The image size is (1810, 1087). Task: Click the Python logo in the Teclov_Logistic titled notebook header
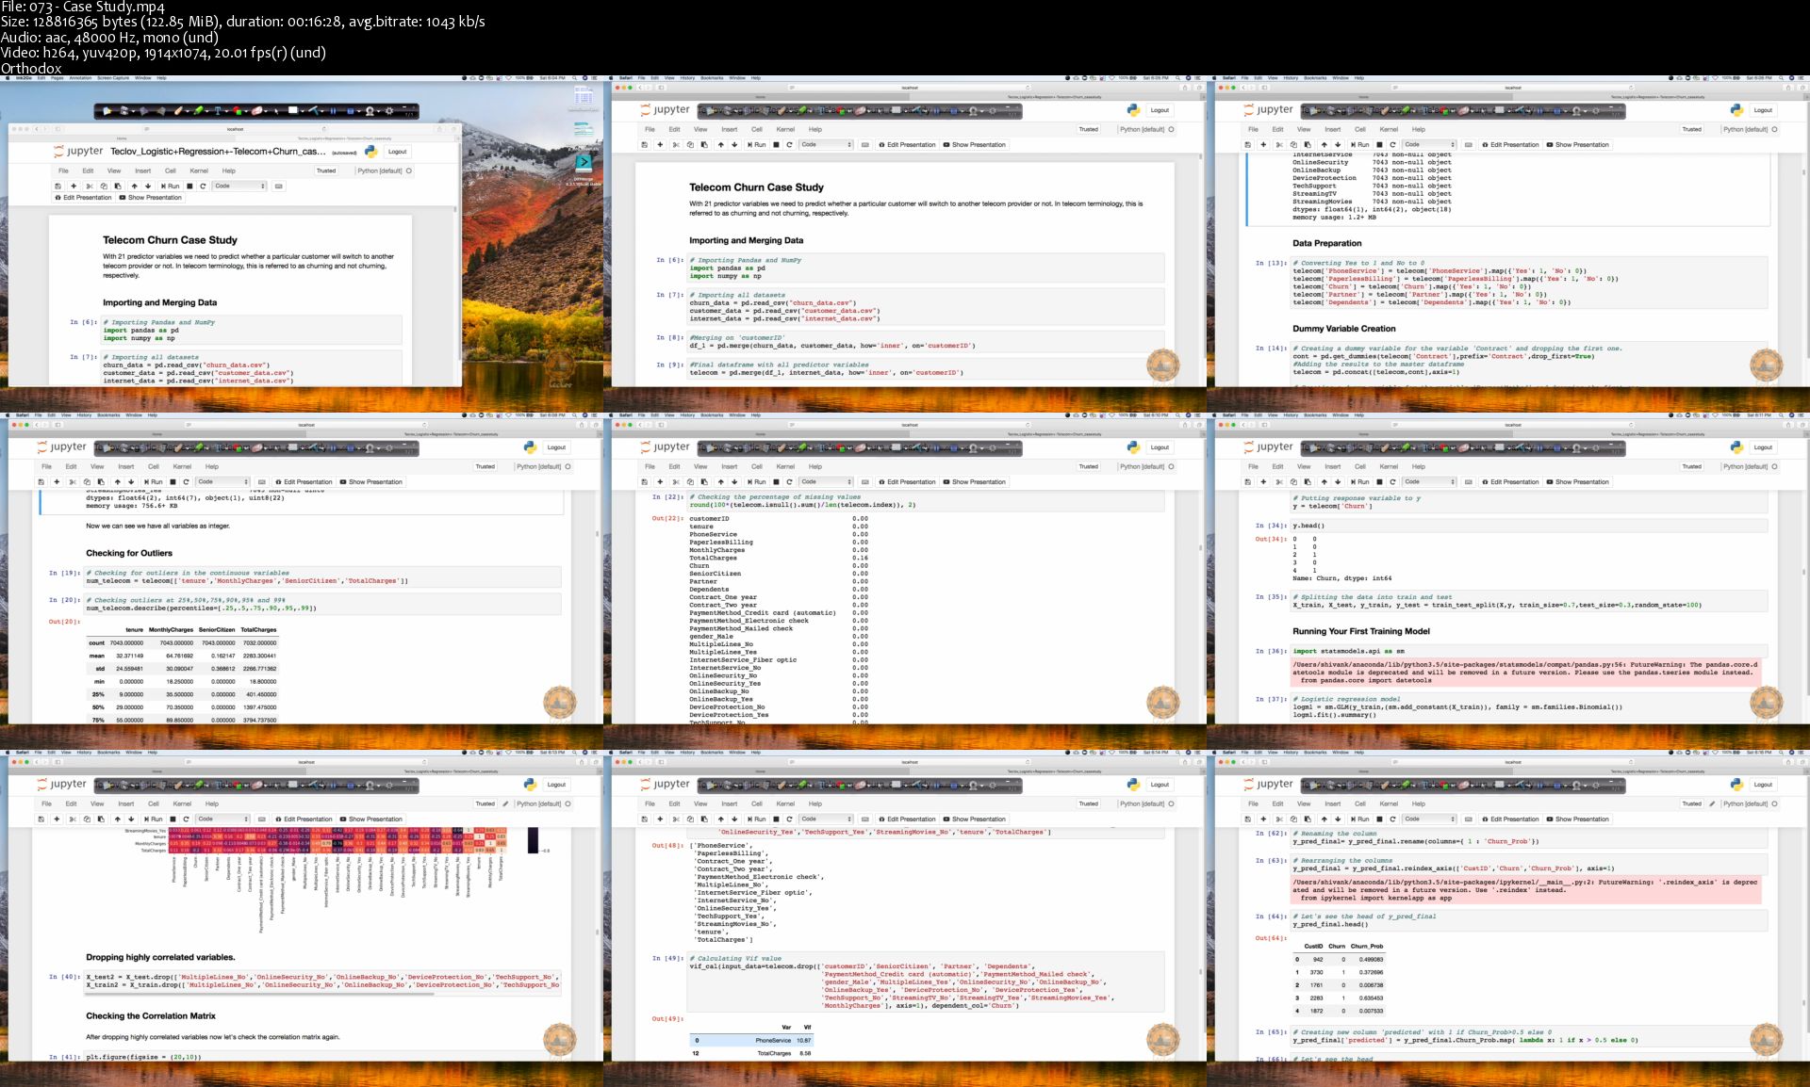370,151
